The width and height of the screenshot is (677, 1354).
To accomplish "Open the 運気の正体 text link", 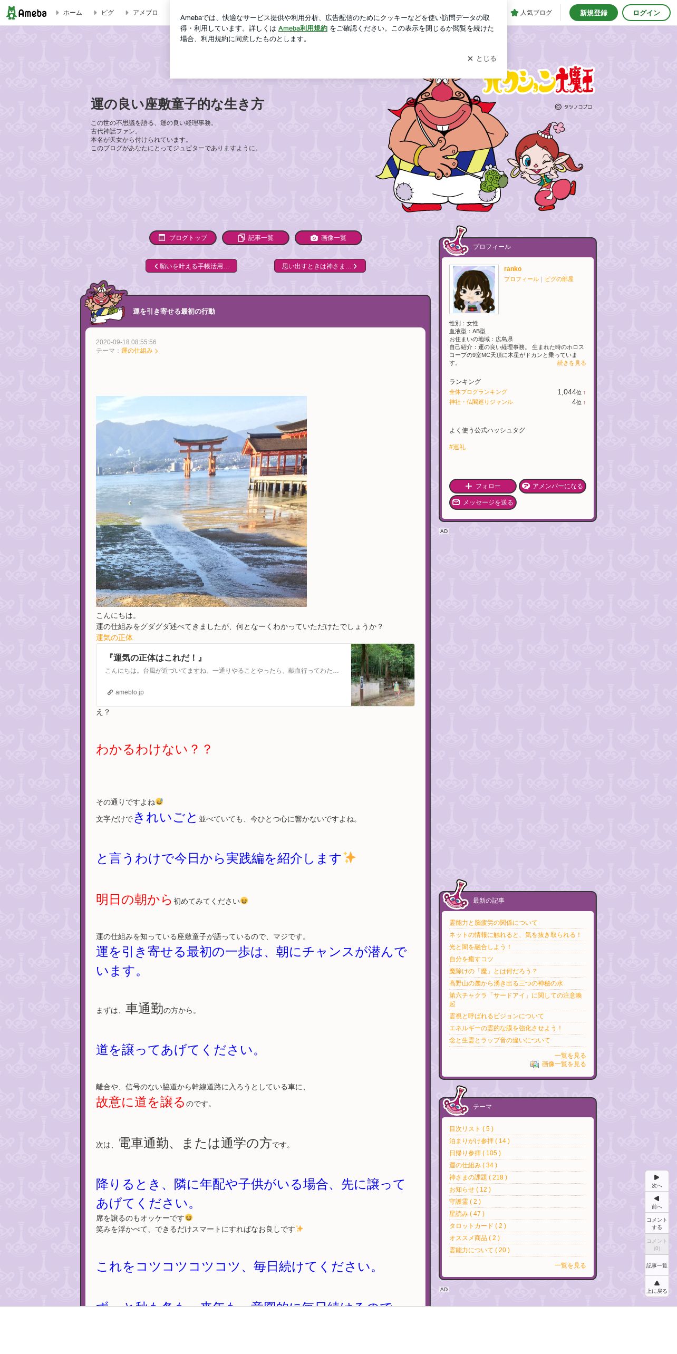I will click(114, 637).
